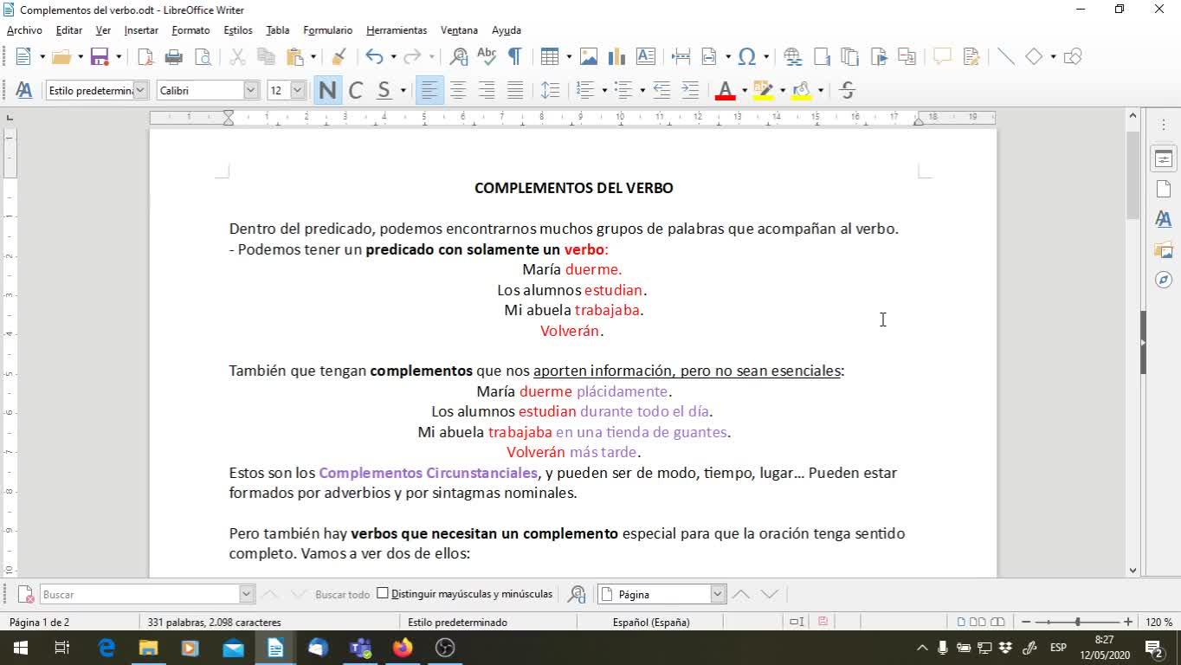Print the document via printer icon

click(173, 57)
